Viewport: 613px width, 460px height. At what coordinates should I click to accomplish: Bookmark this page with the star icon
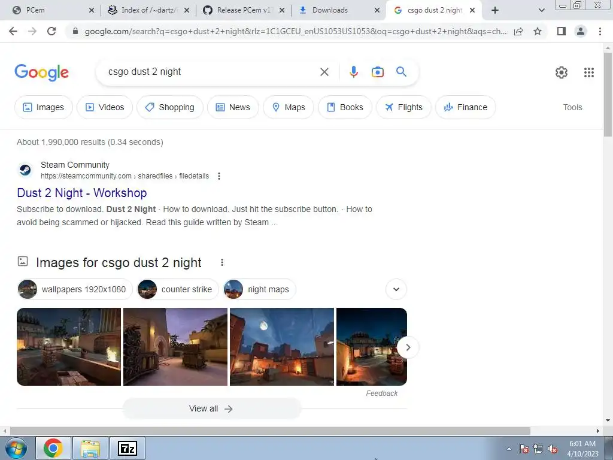point(538,31)
